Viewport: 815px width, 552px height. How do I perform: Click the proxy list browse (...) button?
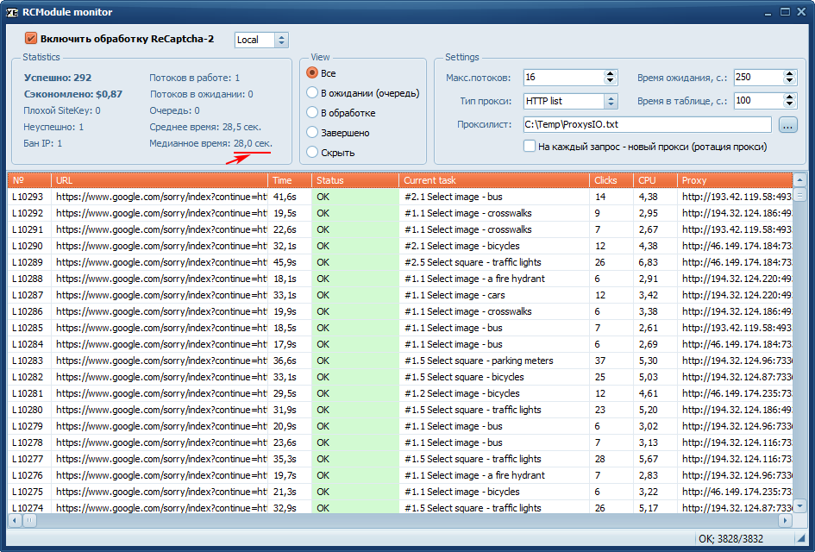click(787, 125)
